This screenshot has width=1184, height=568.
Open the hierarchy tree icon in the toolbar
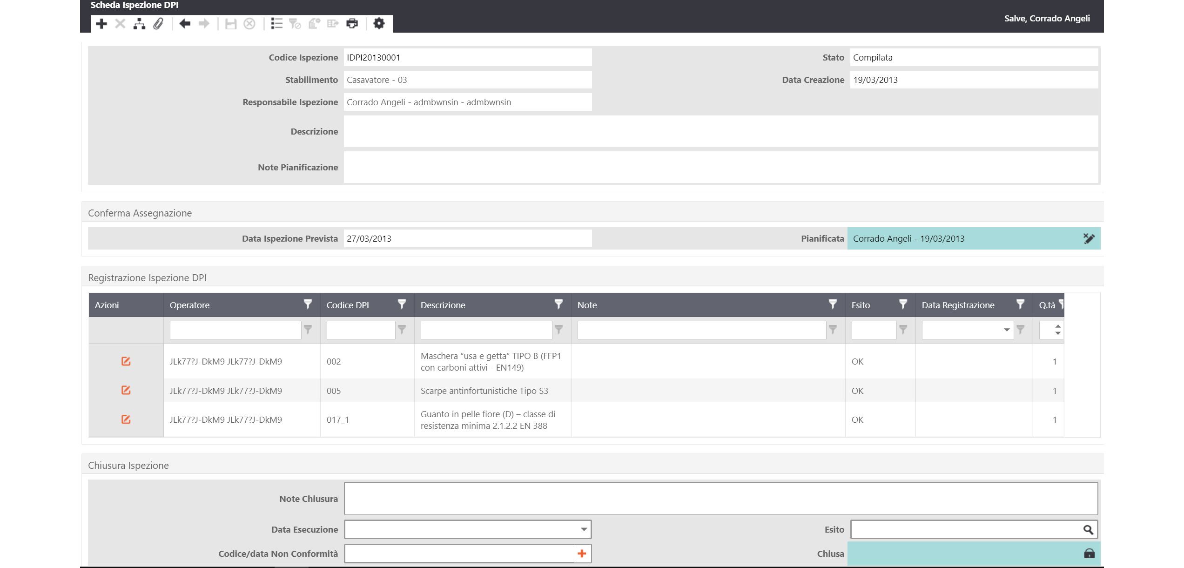tap(139, 24)
